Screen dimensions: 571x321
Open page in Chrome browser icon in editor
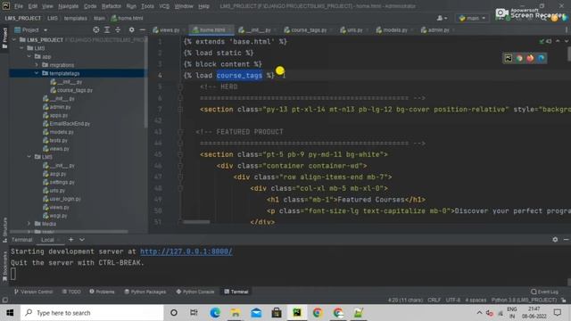click(x=519, y=58)
